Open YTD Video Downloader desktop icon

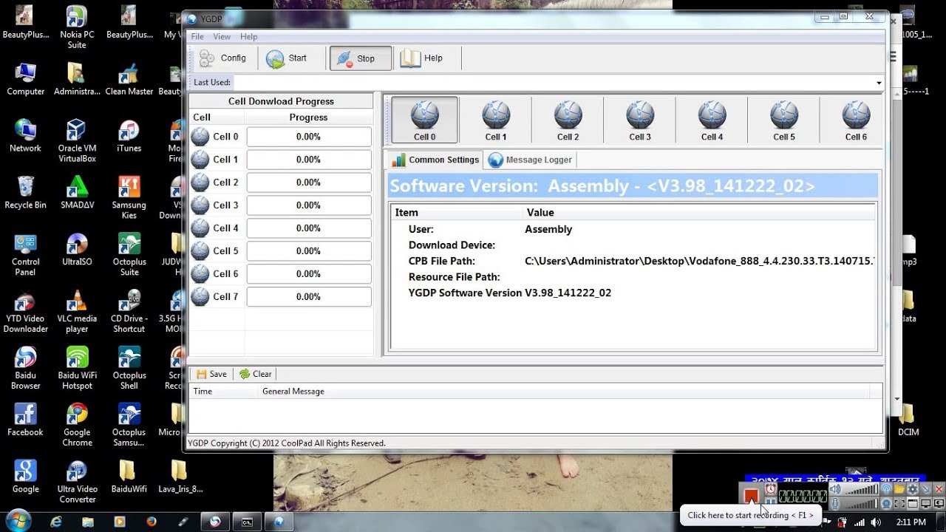pyautogui.click(x=25, y=311)
